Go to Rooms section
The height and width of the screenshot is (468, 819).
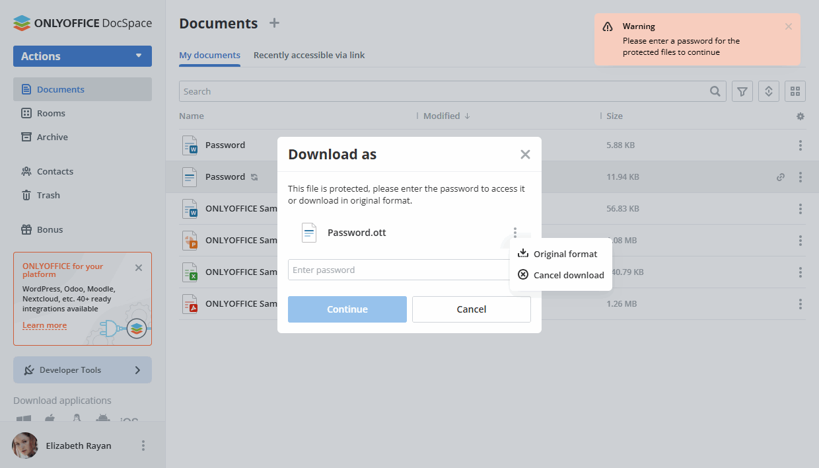pyautogui.click(x=83, y=113)
